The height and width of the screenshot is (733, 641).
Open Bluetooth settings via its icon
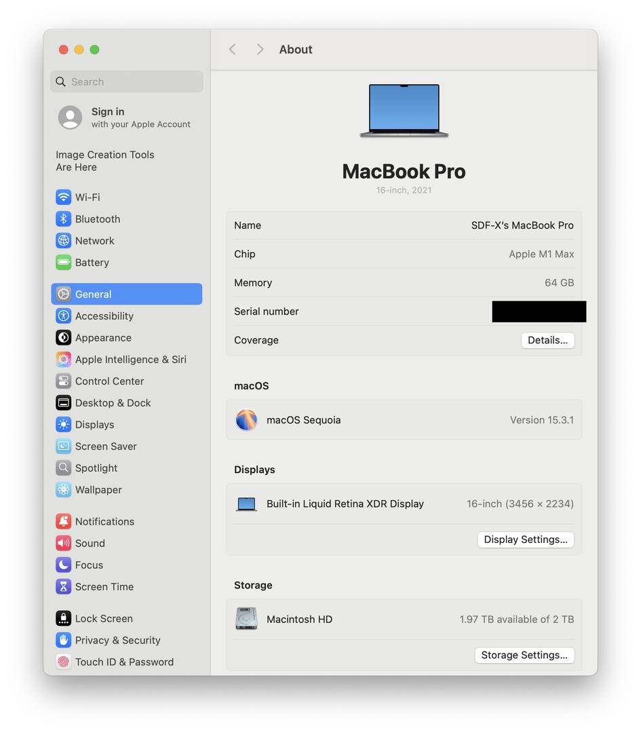[x=64, y=219]
